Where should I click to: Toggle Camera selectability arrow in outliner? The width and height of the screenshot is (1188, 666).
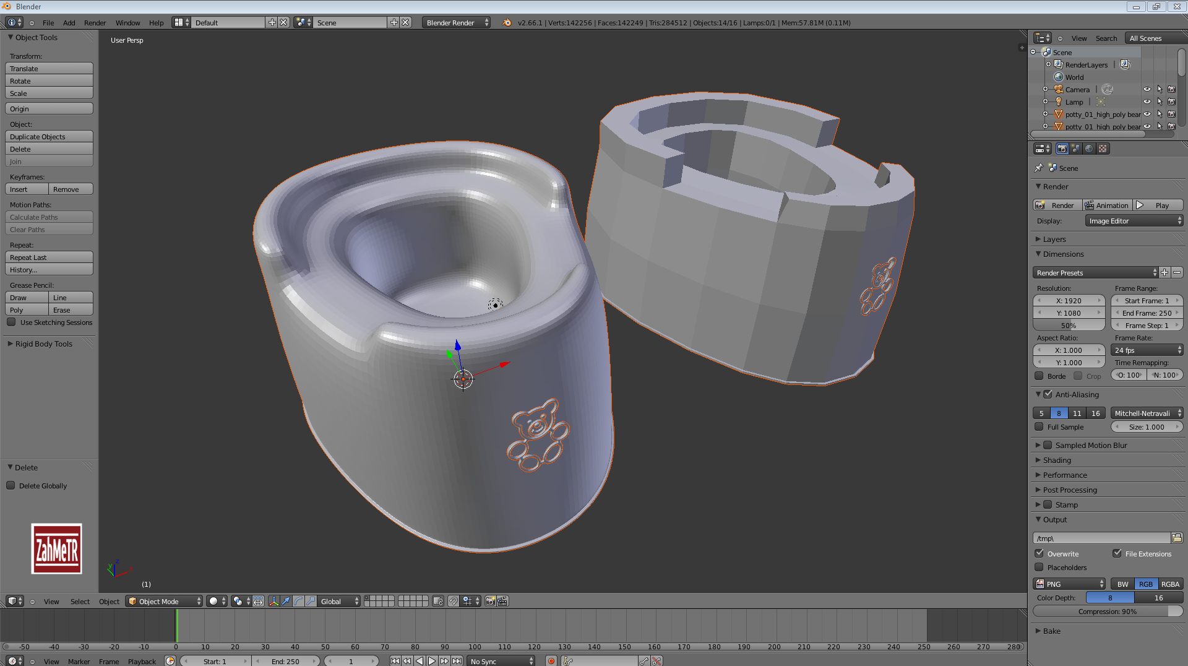pos(1160,89)
